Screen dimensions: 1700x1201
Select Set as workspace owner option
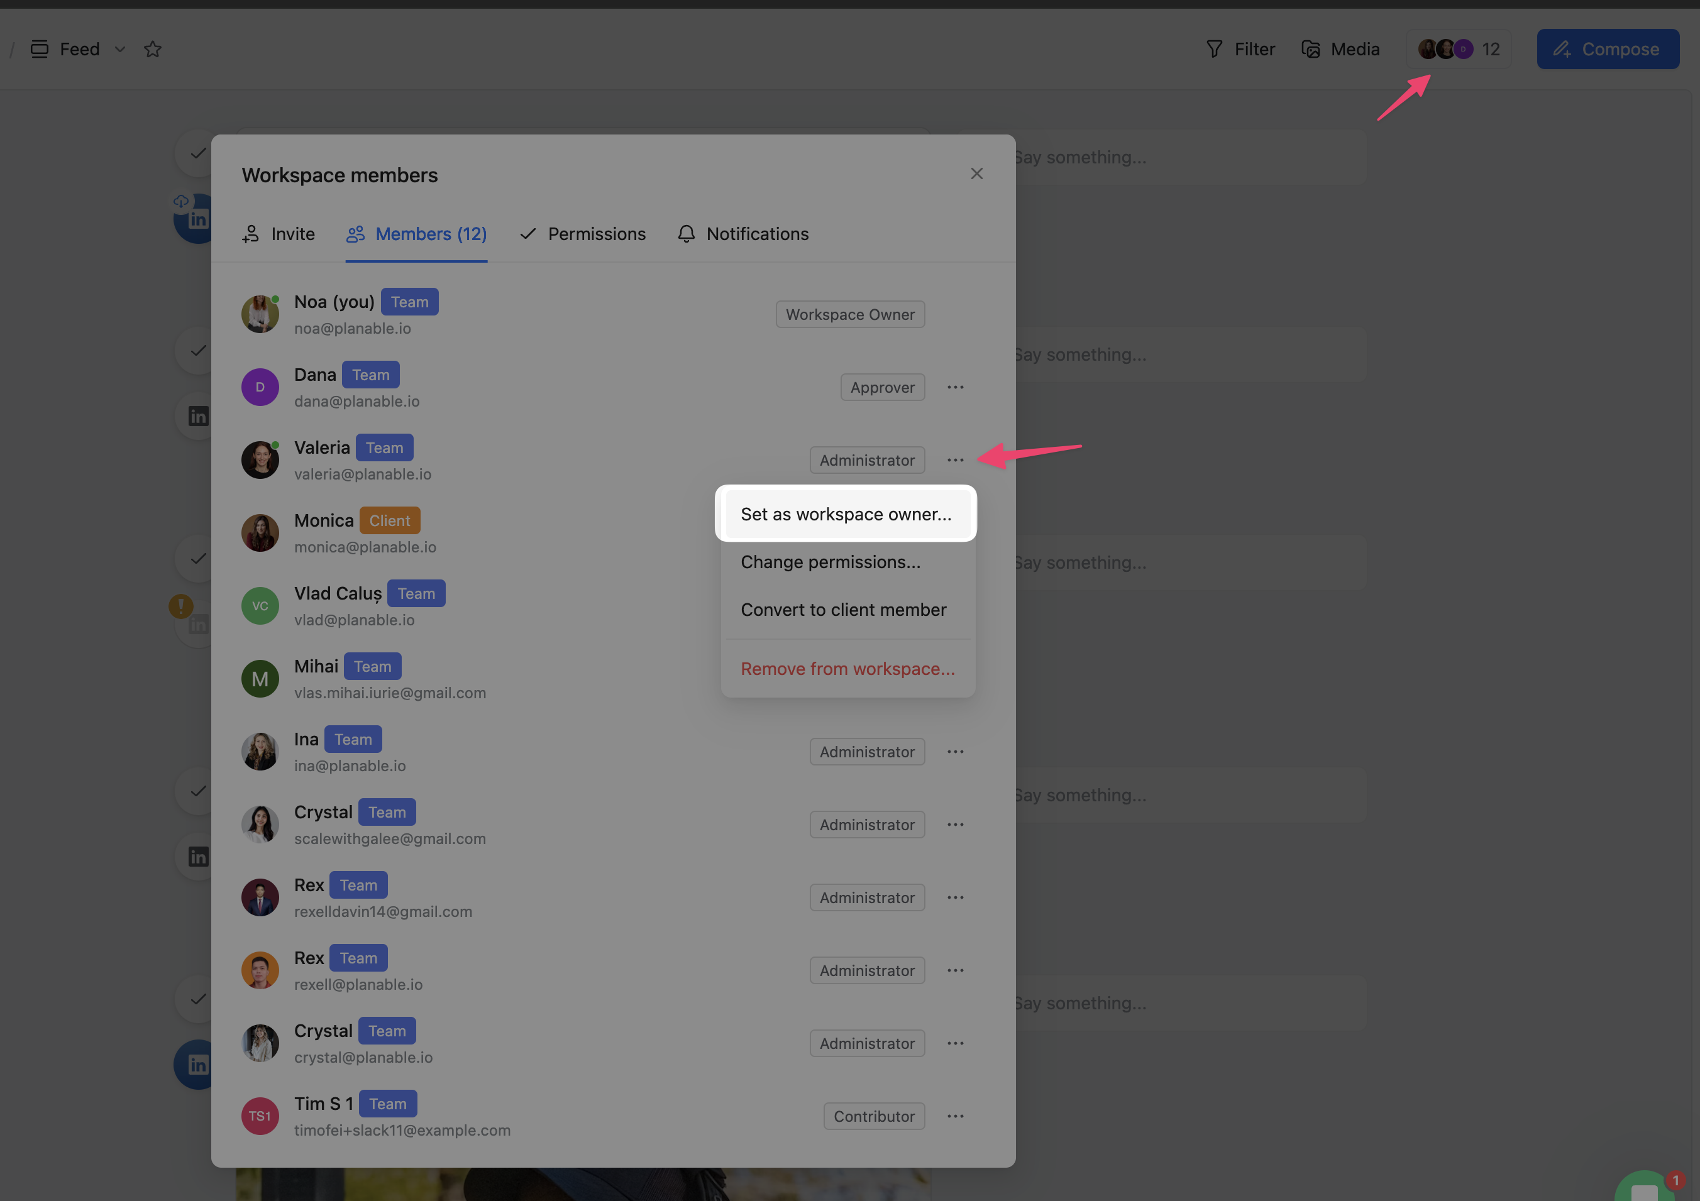tap(846, 514)
